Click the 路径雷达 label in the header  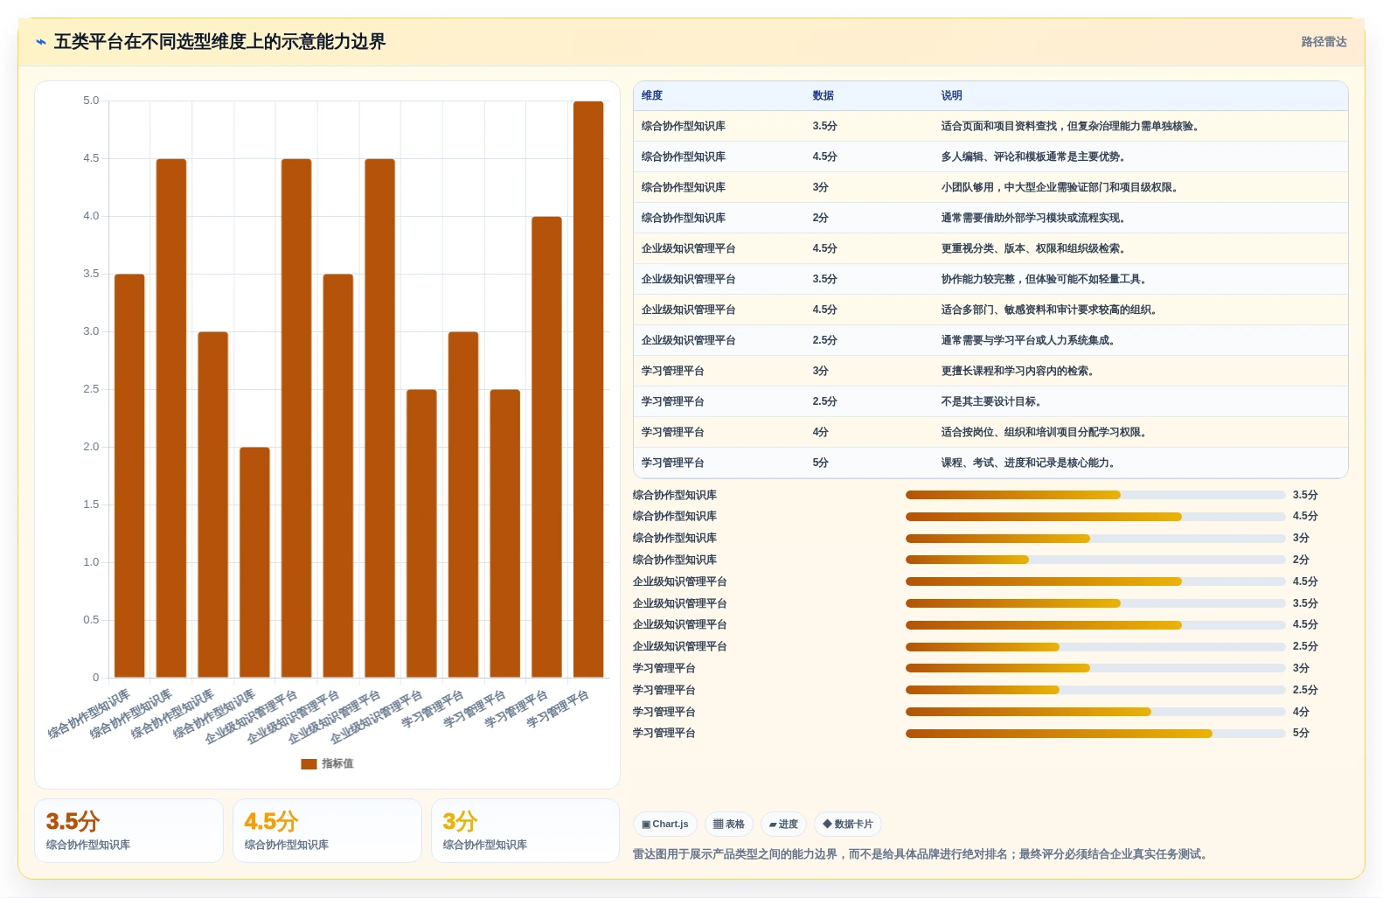pos(1324,42)
